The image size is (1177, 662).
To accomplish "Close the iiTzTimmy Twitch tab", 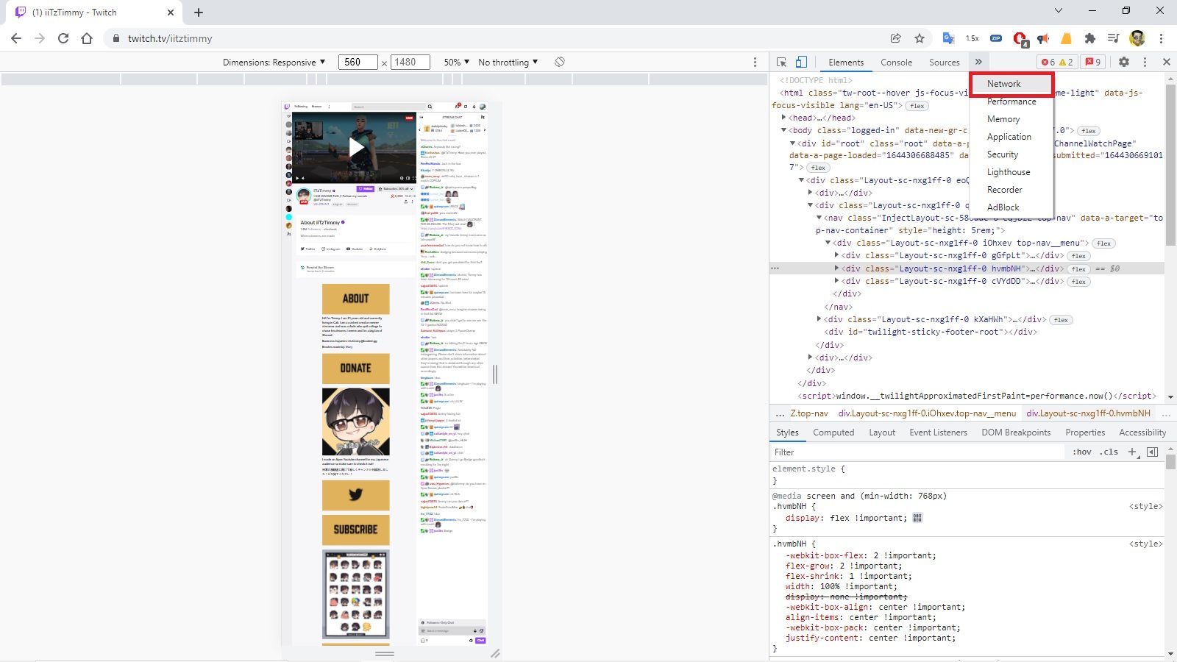I will [x=171, y=13].
